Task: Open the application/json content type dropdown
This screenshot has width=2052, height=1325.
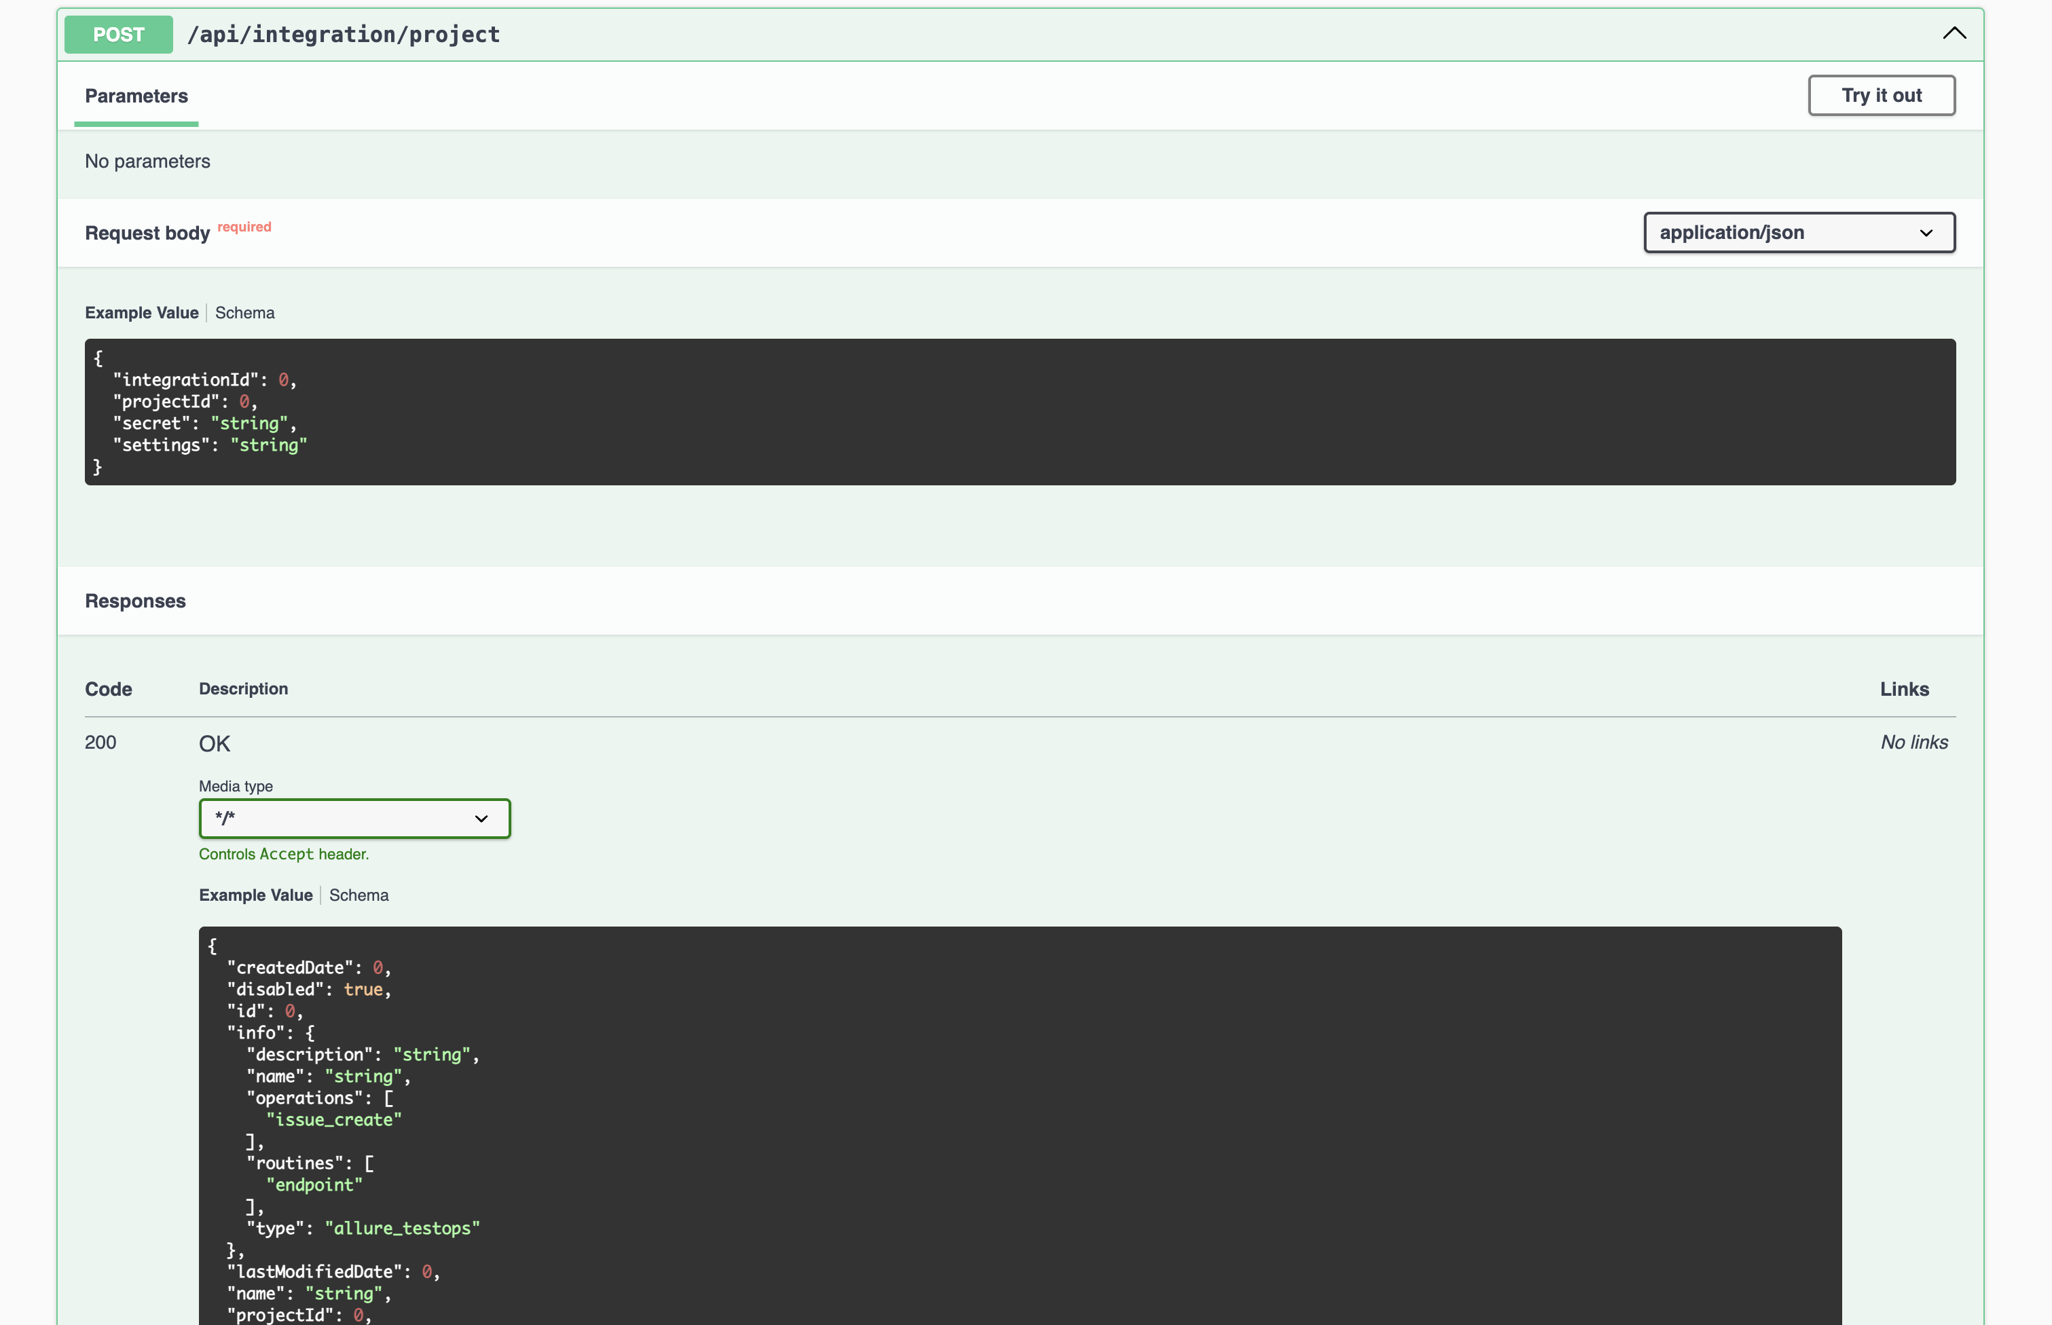Action: point(1799,232)
